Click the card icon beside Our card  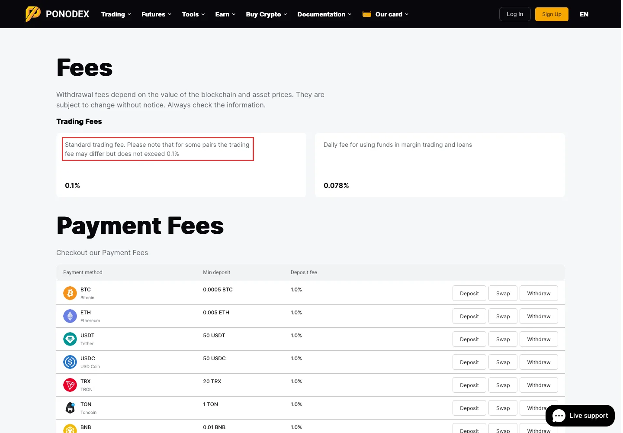point(367,14)
